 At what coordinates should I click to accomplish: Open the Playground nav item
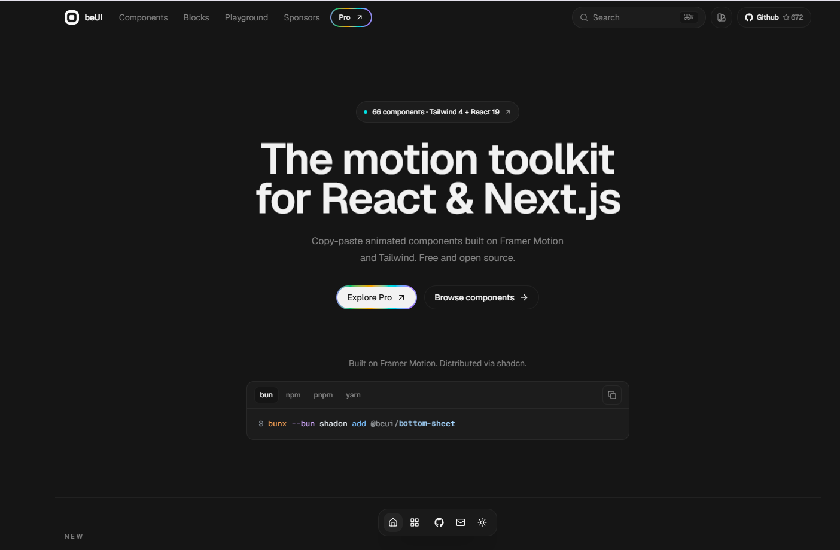point(246,17)
